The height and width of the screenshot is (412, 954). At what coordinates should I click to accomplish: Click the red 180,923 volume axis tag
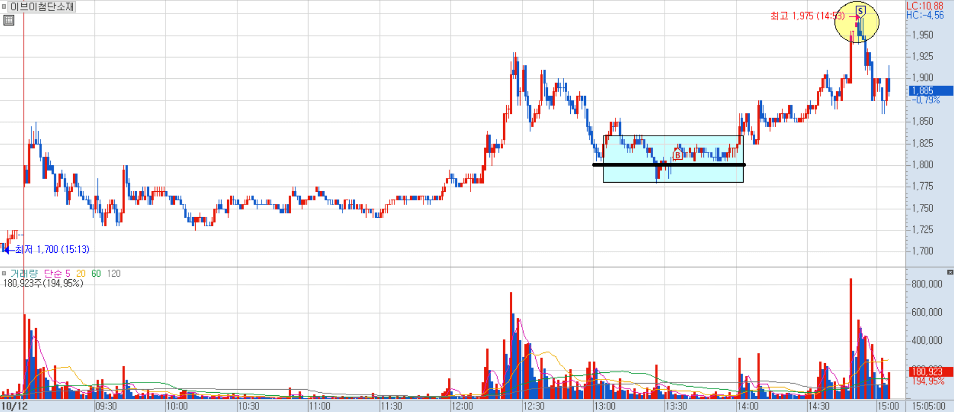[931, 371]
